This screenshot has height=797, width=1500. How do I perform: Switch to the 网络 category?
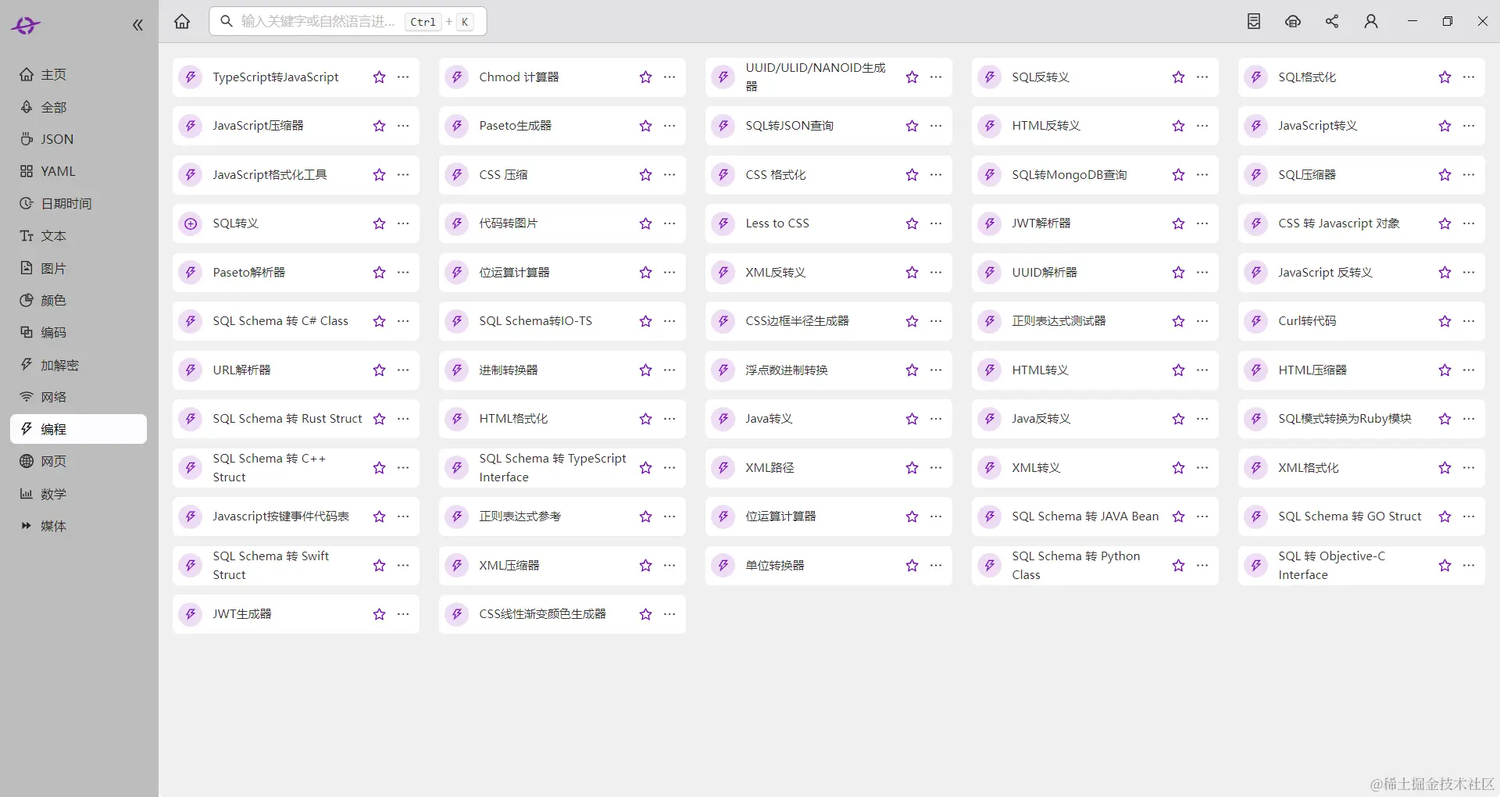(53, 397)
